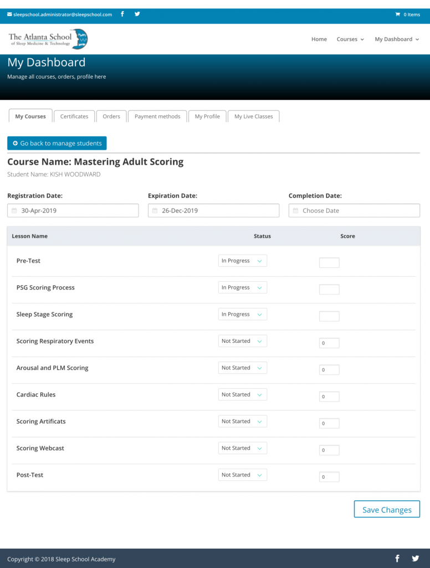Screen dimensions: 430x568
Task: Expand the Courses navigation menu
Action: click(350, 39)
